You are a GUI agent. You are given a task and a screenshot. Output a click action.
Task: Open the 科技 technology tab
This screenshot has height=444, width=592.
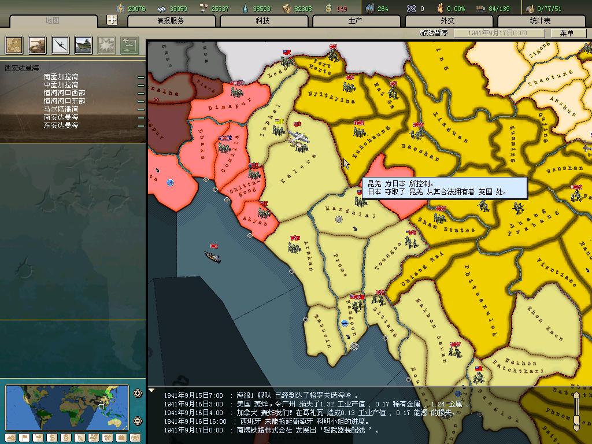coord(263,21)
